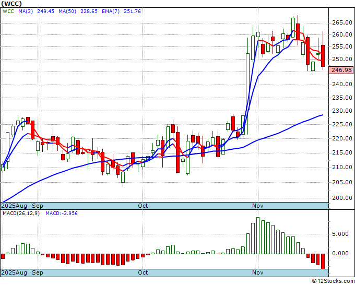
Task: Click the 265.00 price axis label
Action: coord(342,22)
